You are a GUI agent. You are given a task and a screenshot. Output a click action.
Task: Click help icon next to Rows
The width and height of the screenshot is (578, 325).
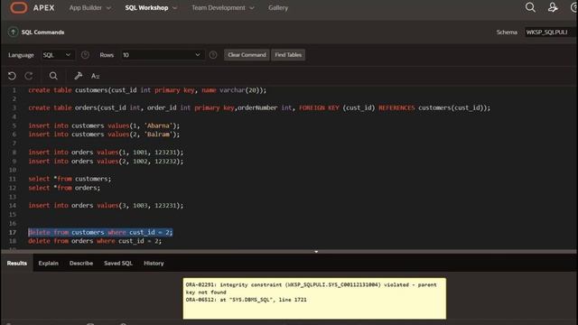(213, 55)
